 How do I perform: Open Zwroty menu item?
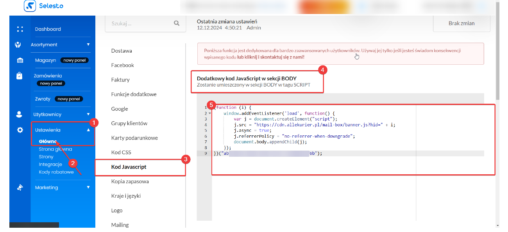pyautogui.click(x=43, y=99)
